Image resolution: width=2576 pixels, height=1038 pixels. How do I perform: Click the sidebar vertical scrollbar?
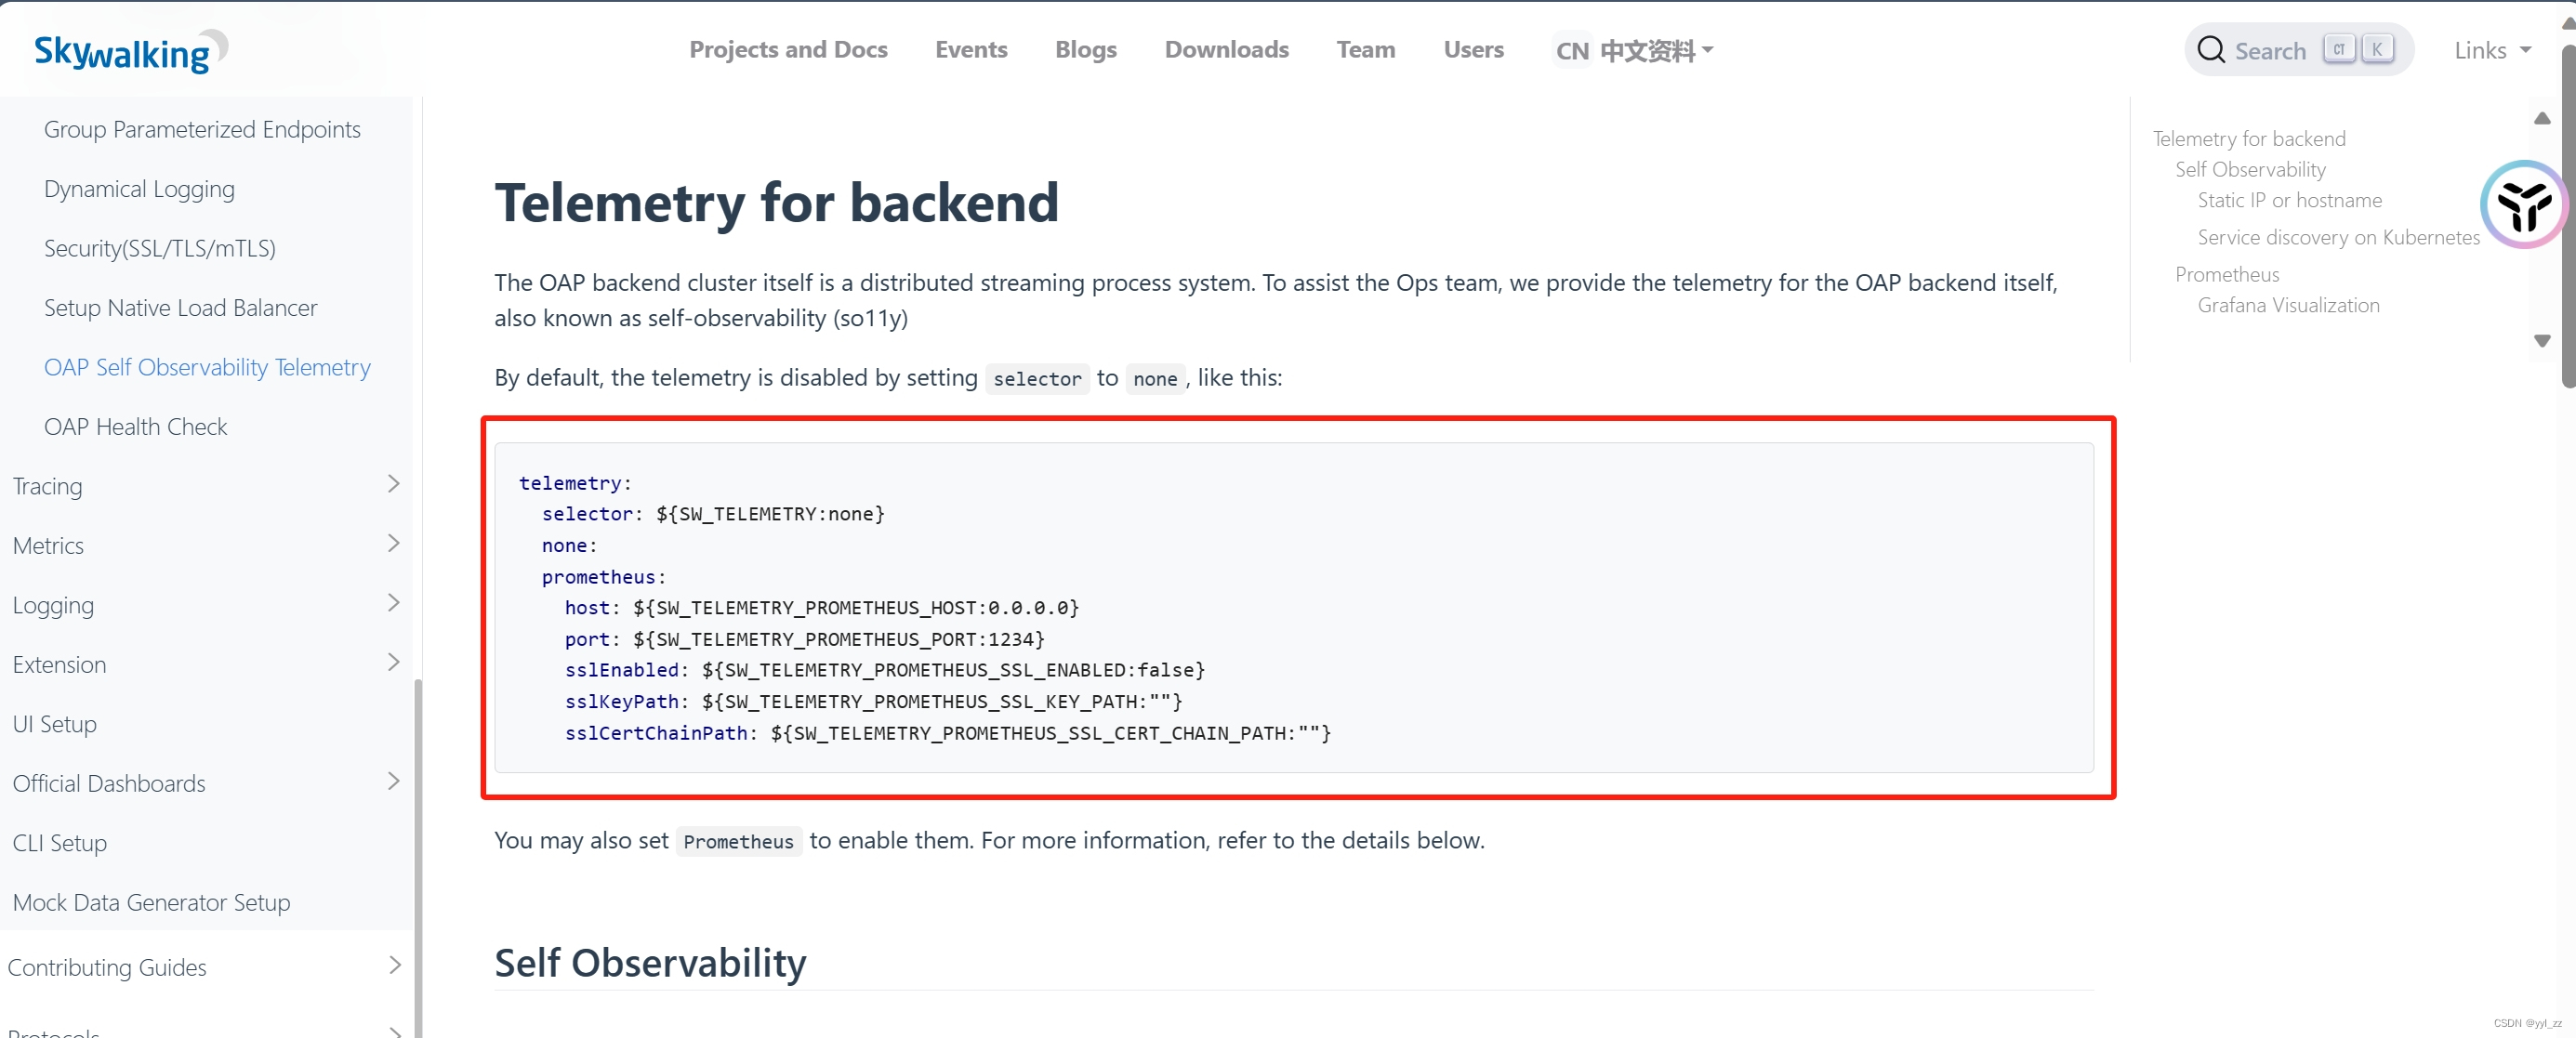(418, 850)
